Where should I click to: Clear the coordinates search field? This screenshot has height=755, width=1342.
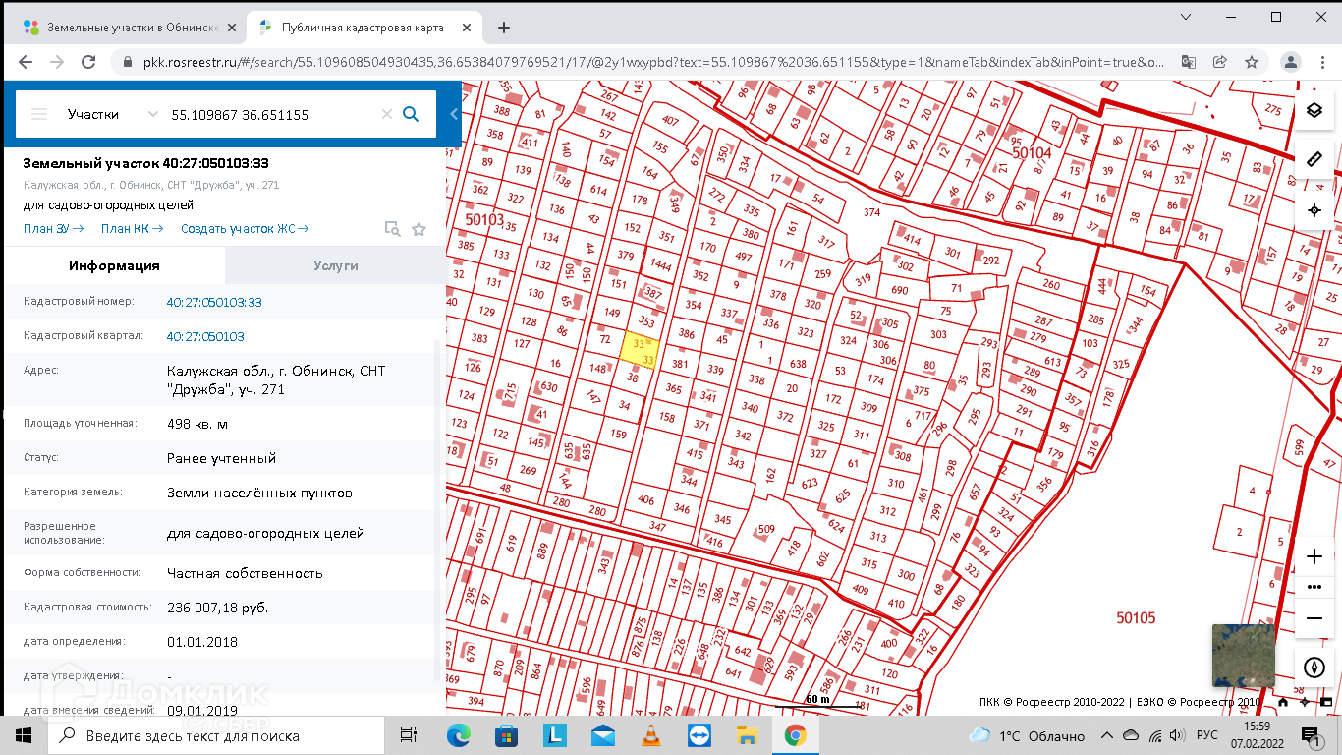pyautogui.click(x=386, y=114)
